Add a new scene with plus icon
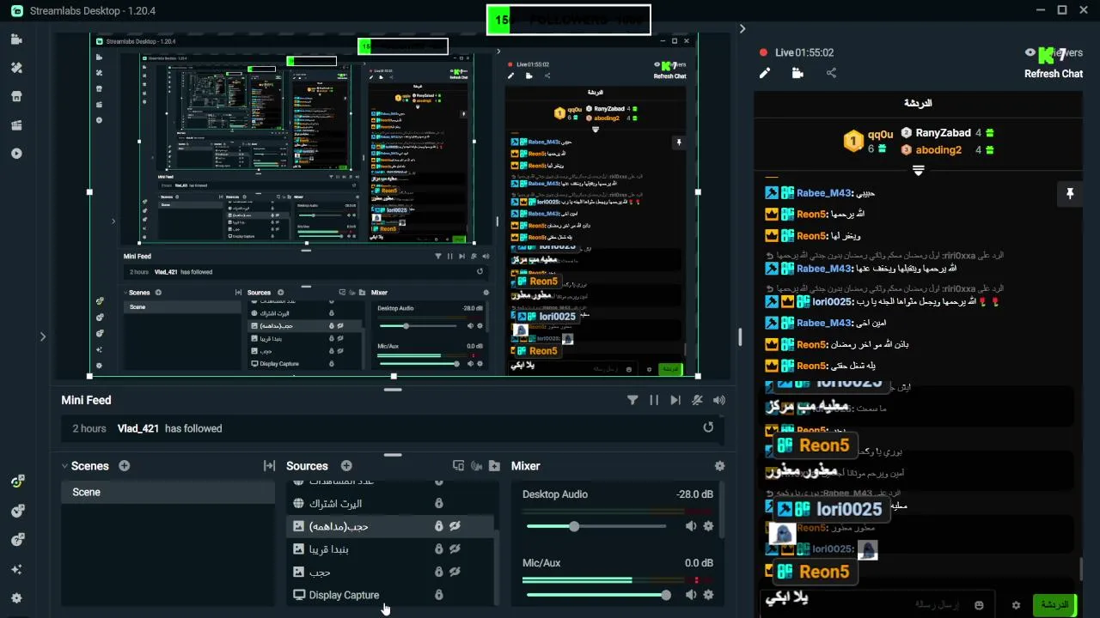The height and width of the screenshot is (618, 1100). [125, 466]
